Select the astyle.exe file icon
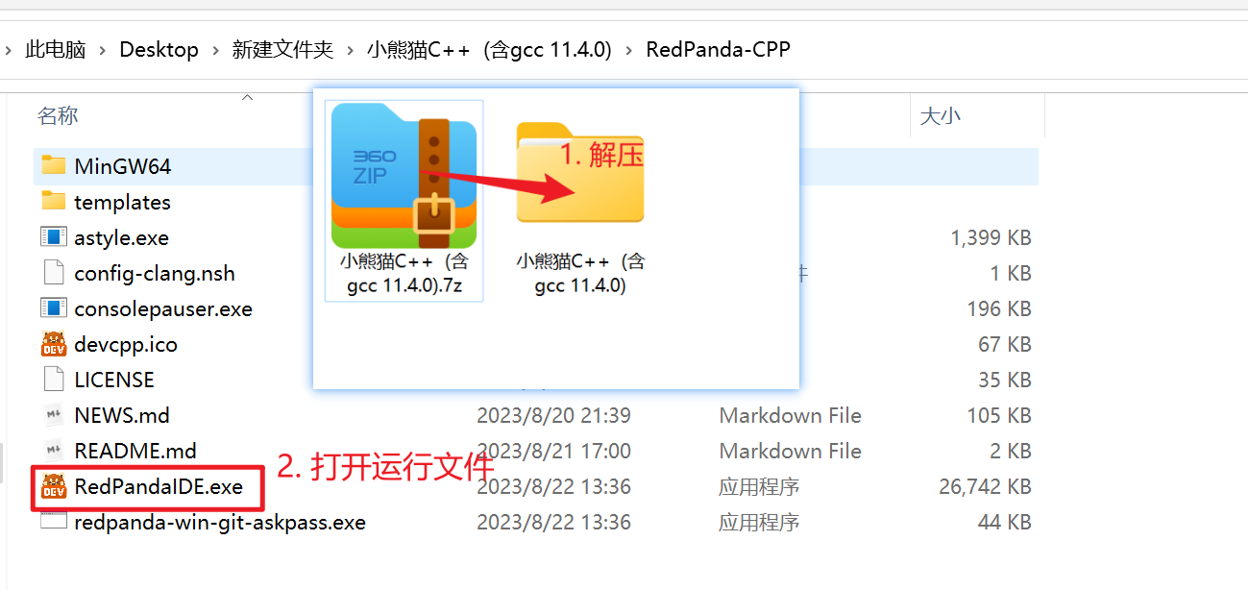The height and width of the screenshot is (590, 1248). pyautogui.click(x=54, y=236)
